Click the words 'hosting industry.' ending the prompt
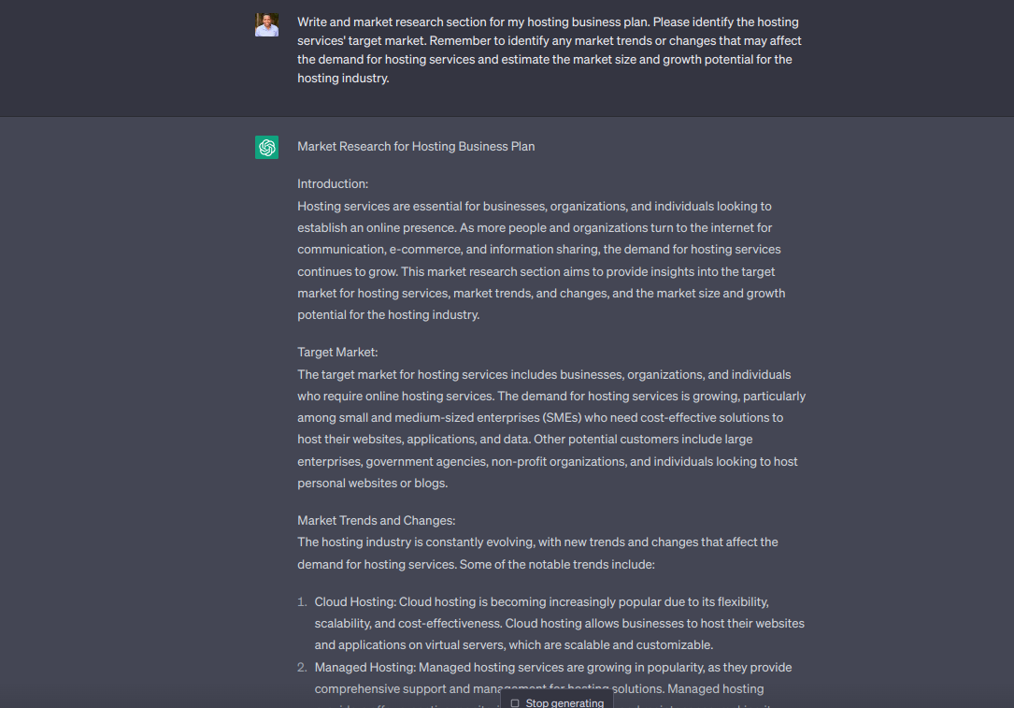1014x708 pixels. coord(343,79)
